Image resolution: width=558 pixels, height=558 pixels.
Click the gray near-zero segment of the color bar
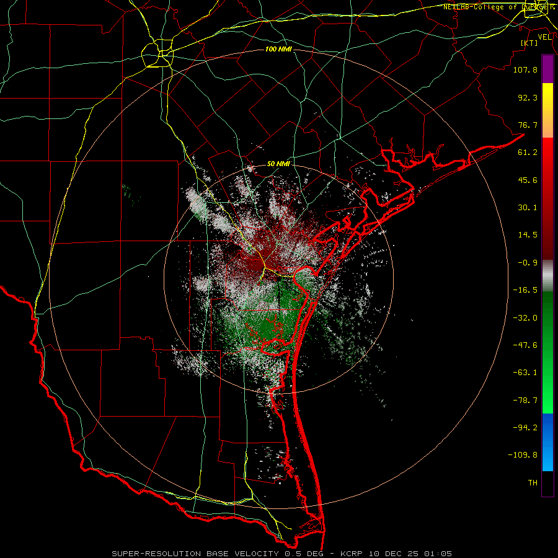(547, 275)
